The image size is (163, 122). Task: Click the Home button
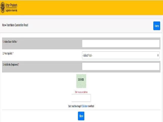coord(157,26)
